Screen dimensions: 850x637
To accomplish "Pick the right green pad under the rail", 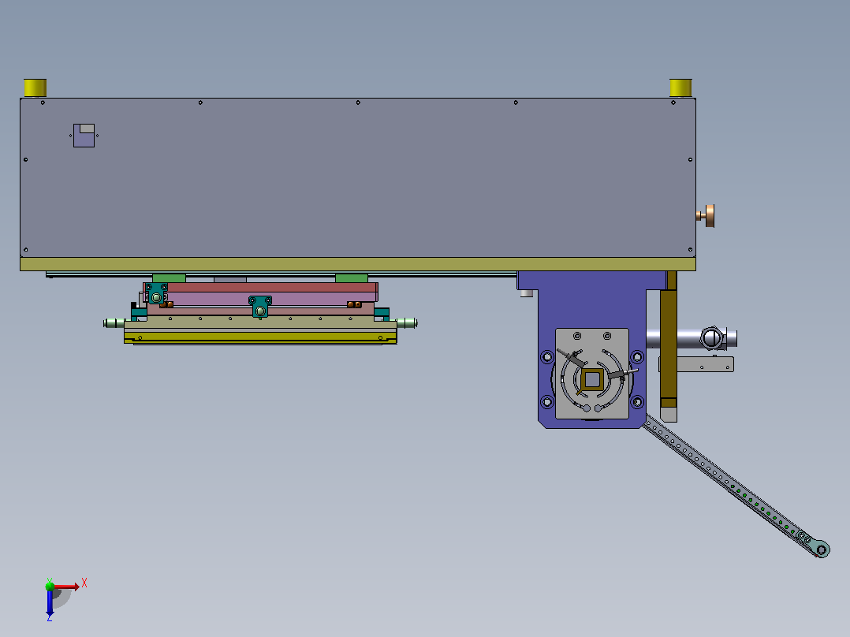I will pyautogui.click(x=352, y=278).
